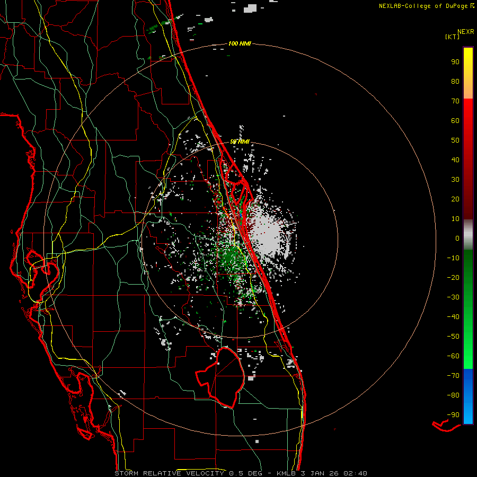Image resolution: width=477 pixels, height=477 pixels.
Task: Click the 20 value on the velocity scale
Action: [455, 199]
